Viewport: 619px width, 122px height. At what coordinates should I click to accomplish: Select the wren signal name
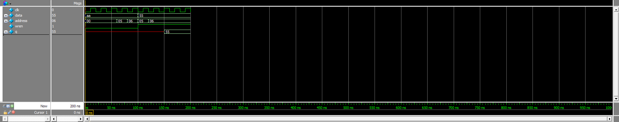(x=19, y=26)
